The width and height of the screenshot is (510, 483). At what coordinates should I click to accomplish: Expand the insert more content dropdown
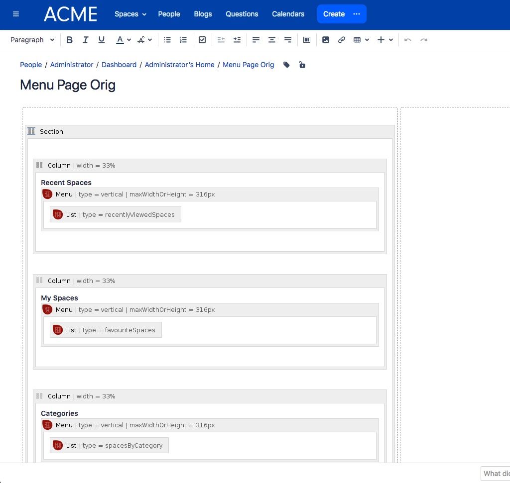[x=390, y=40]
